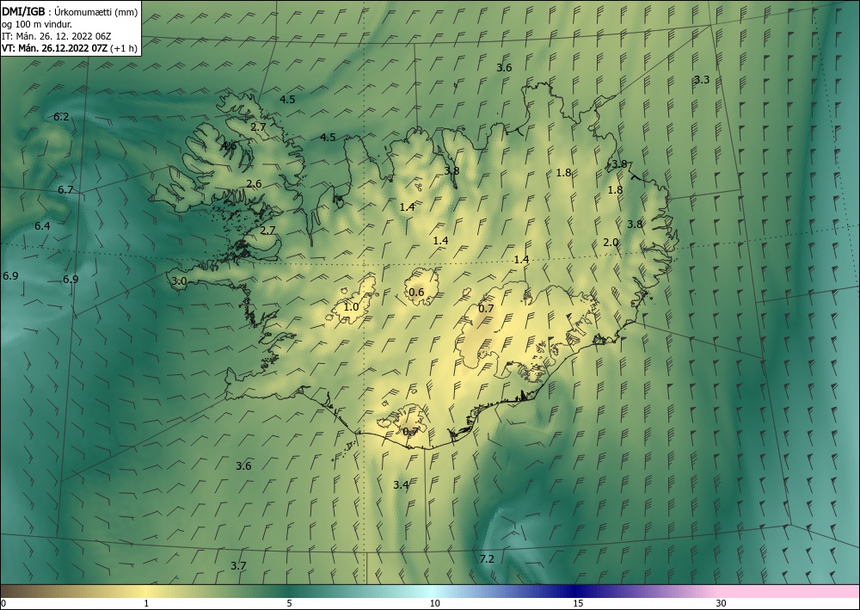Click the '1' tick on the color scale
The image size is (860, 610).
click(146, 603)
